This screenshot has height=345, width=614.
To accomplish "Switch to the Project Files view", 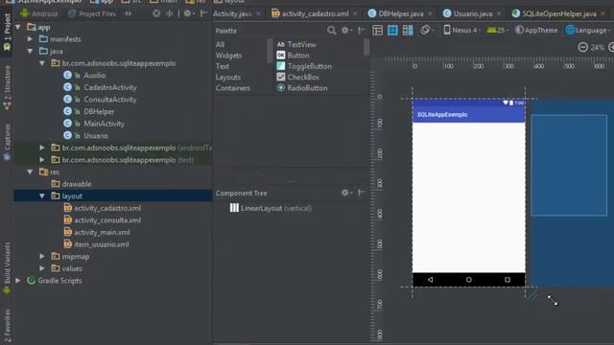I will (92, 13).
